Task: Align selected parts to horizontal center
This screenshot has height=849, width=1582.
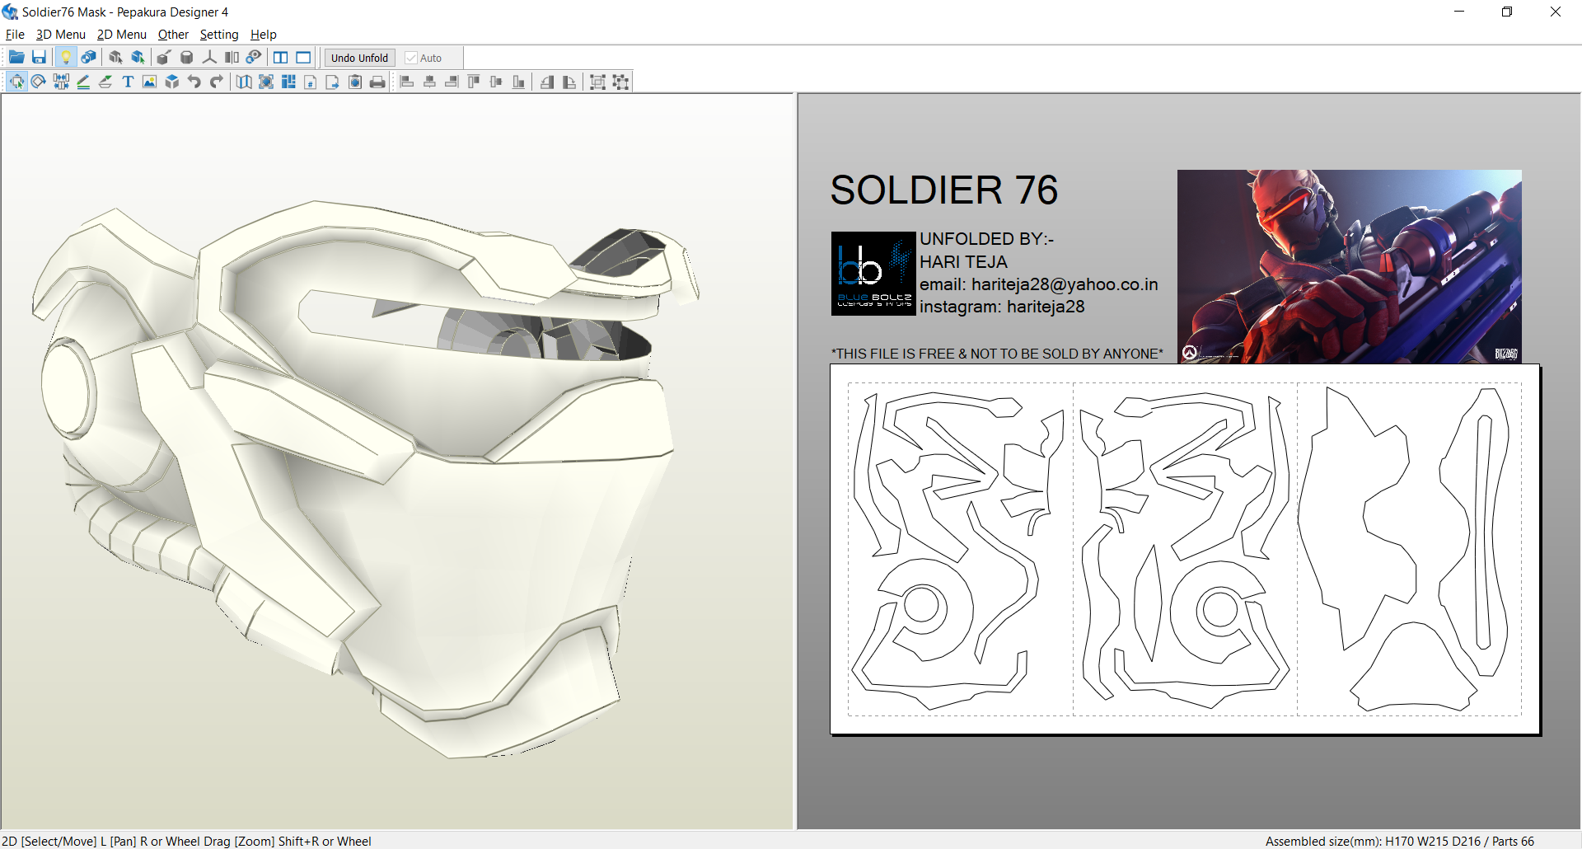Action: coord(429,82)
